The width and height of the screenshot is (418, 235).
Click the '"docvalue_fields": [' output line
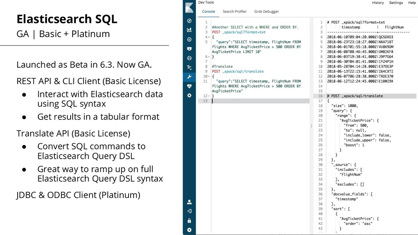[352, 194]
